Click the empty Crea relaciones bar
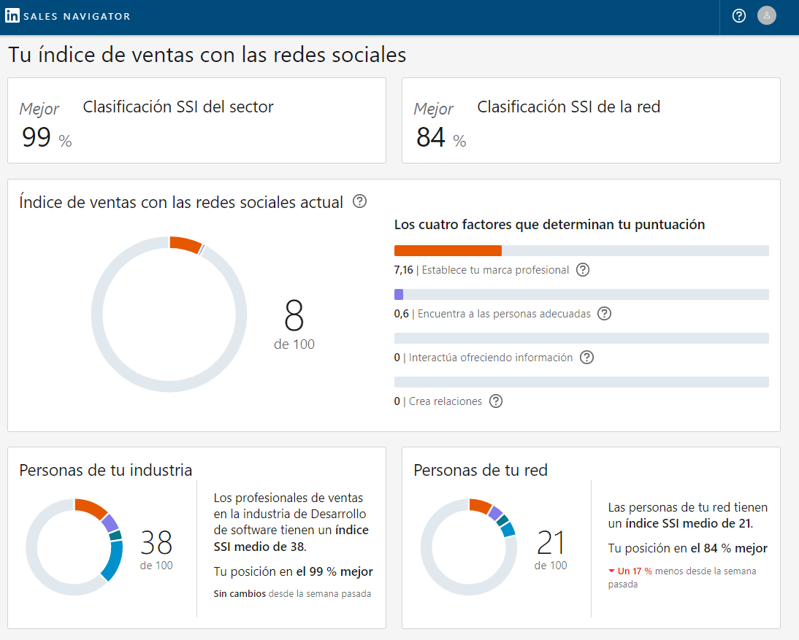799x640 pixels. coord(581,382)
